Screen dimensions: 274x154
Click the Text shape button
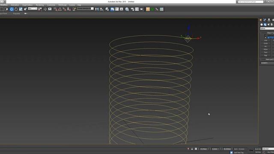tap(265, 52)
